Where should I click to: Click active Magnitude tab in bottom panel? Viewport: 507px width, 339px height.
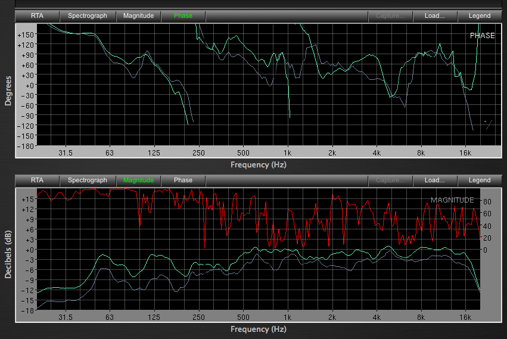[x=138, y=180]
